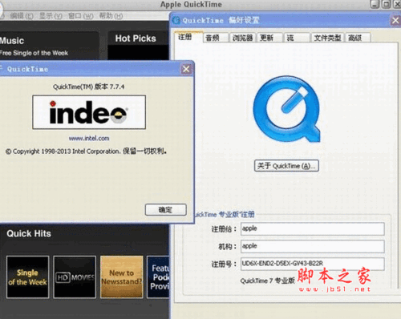Screen dimensions: 401x319
Task: Open the Single of the Week tile
Action: [x=28, y=277]
